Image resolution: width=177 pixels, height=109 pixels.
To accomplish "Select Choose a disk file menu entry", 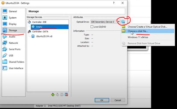I will pos(147,31).
